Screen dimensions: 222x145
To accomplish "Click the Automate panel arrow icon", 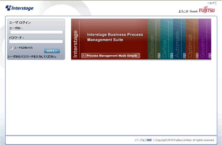I will [185, 56].
